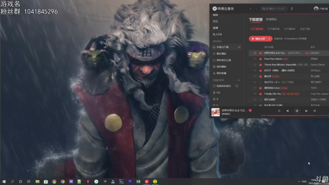Toggle the lyrics button in the player bar

click(314, 111)
